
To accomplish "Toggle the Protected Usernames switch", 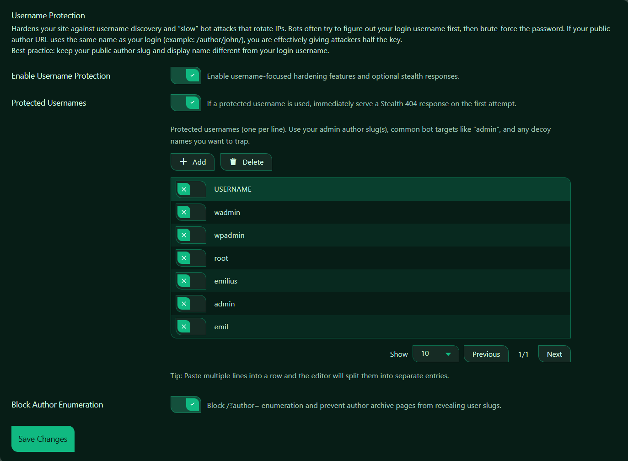I will (186, 103).
